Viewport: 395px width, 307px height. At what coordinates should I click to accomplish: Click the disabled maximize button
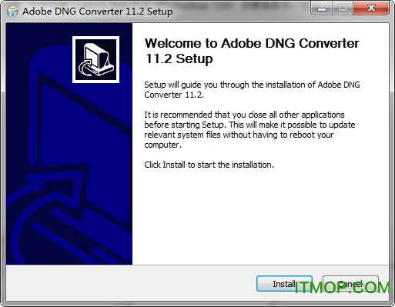click(343, 8)
